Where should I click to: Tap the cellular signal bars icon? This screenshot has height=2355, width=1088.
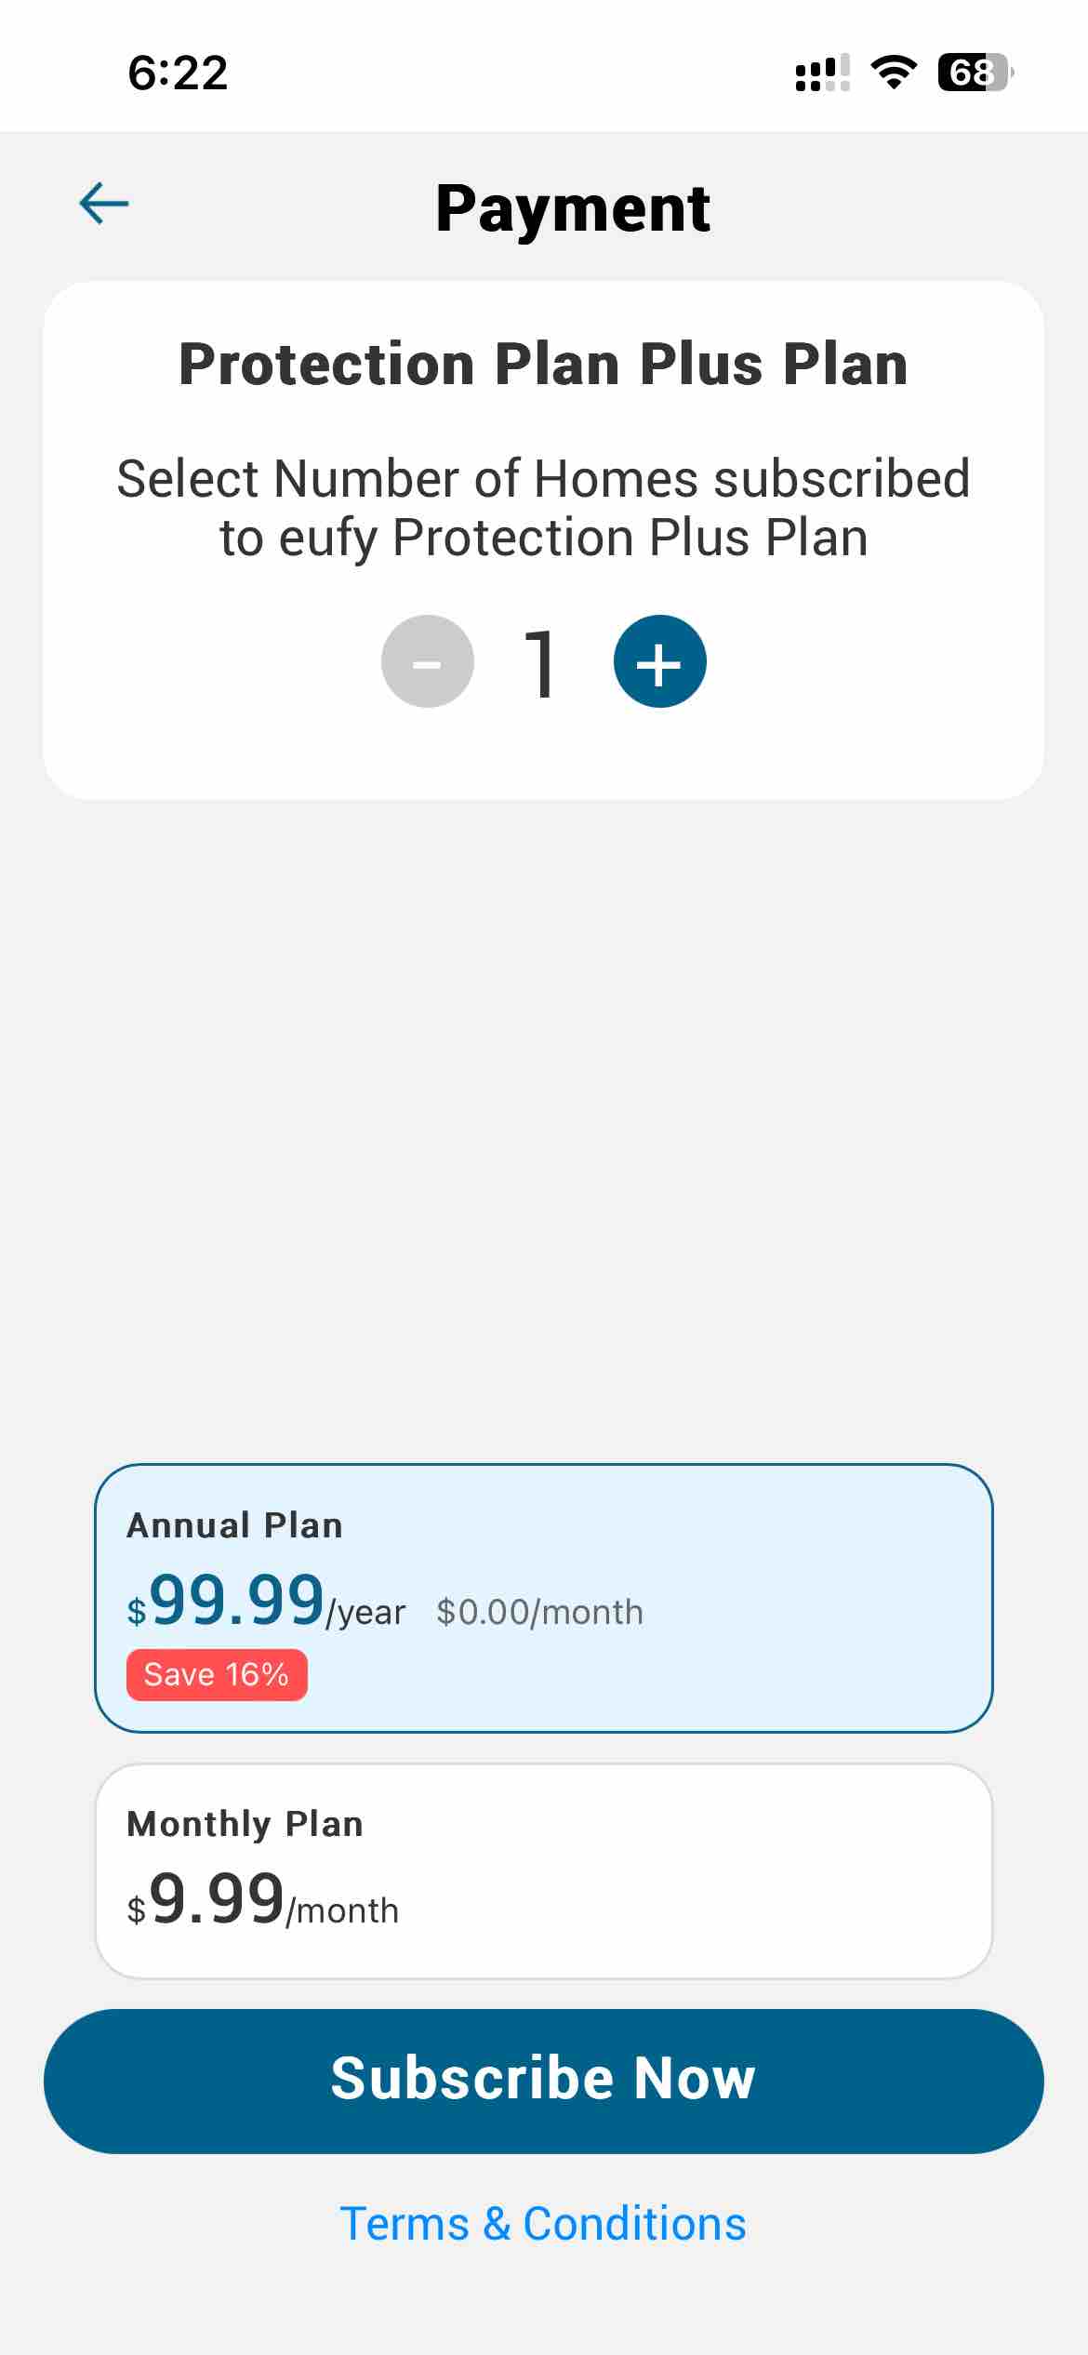822,73
